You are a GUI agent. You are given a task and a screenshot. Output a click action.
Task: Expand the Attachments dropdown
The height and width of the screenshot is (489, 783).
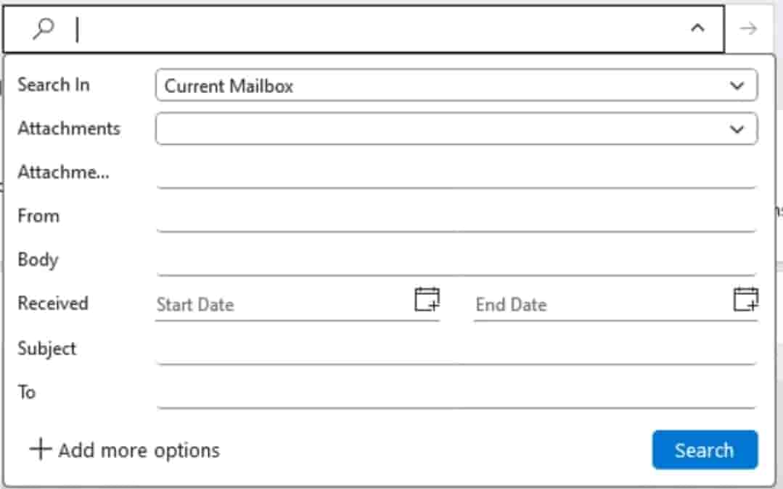pyautogui.click(x=456, y=129)
